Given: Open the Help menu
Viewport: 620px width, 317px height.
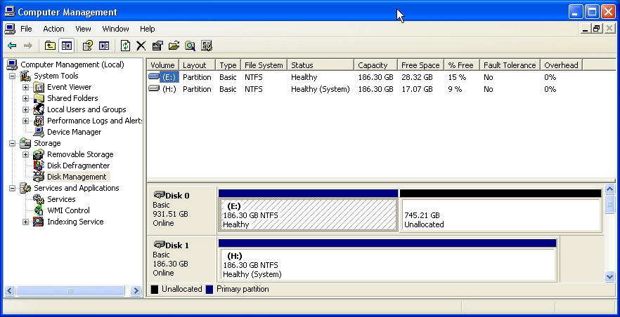Looking at the screenshot, I should 147,29.
